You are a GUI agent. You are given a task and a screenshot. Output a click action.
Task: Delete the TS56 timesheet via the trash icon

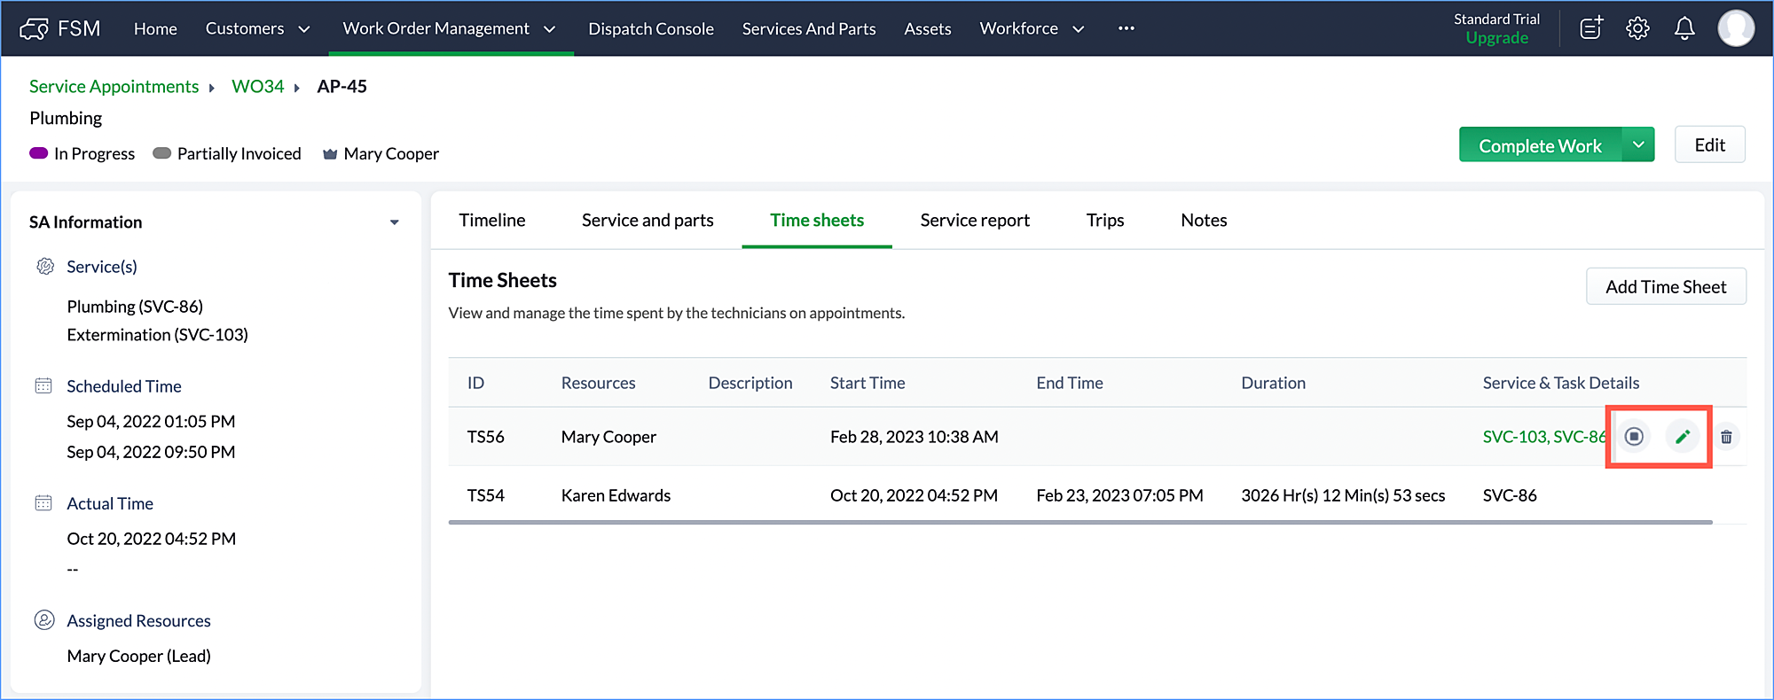pos(1726,437)
